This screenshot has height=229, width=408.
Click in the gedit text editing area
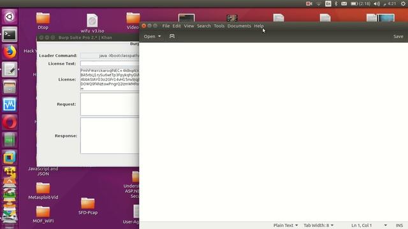273,132
